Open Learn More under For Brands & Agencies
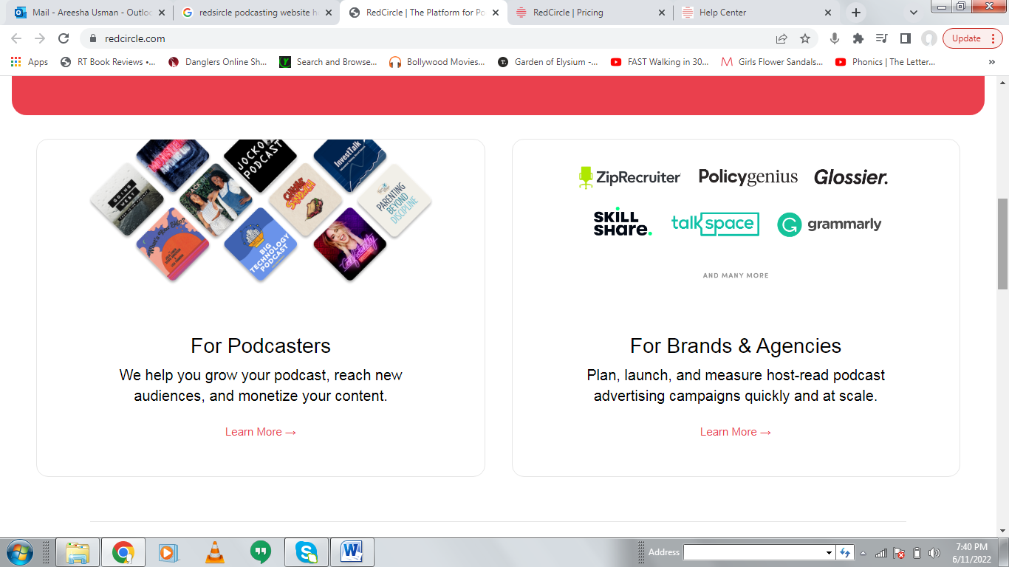 click(736, 432)
